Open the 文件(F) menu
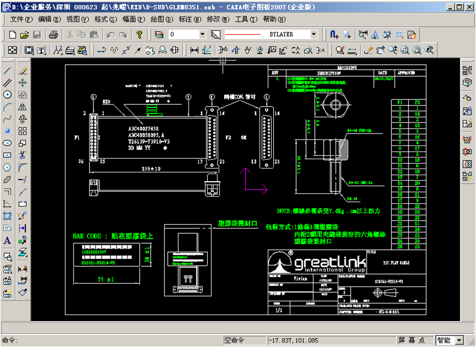 pyautogui.click(x=21, y=19)
